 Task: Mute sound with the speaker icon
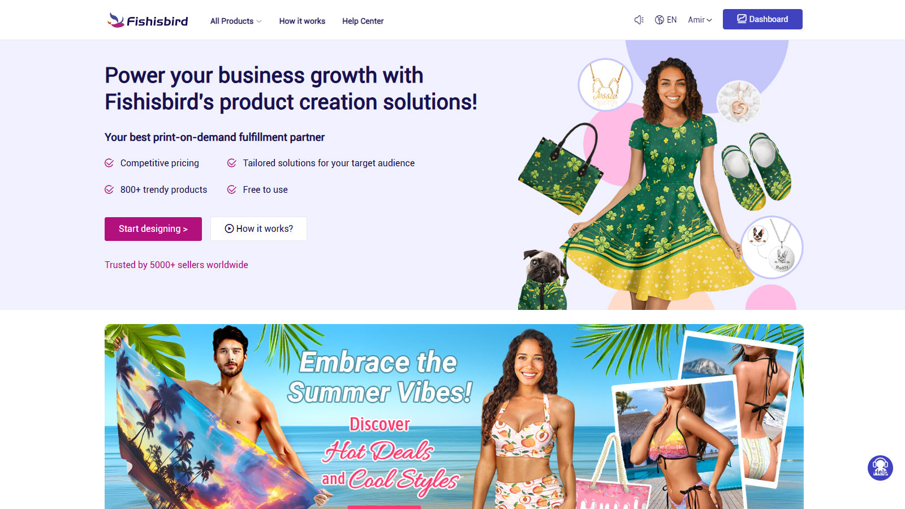pyautogui.click(x=639, y=20)
